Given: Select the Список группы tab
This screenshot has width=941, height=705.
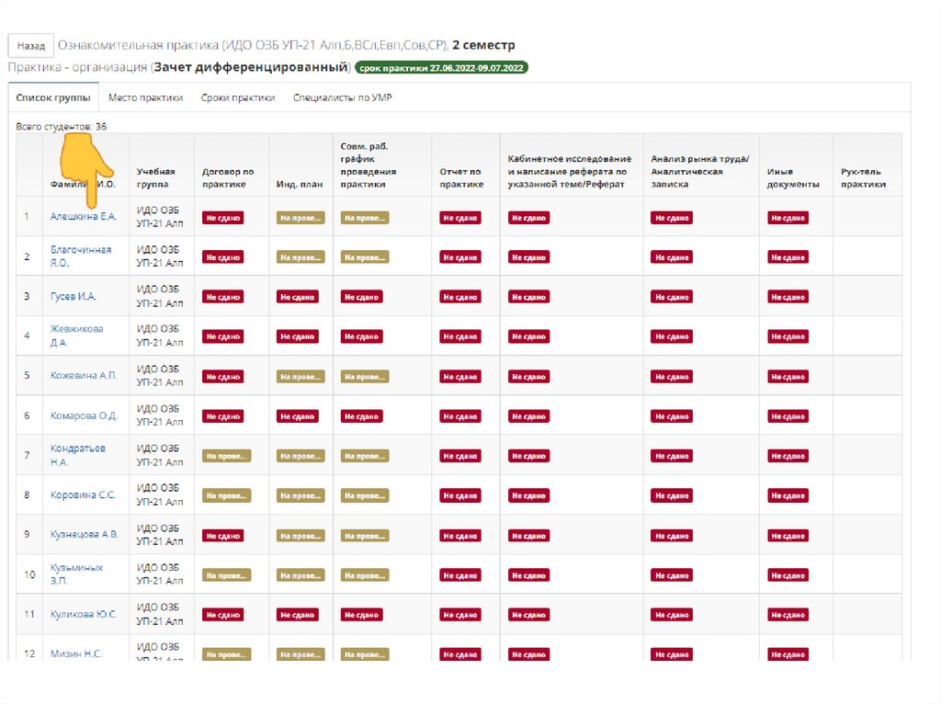Looking at the screenshot, I should click(x=53, y=97).
